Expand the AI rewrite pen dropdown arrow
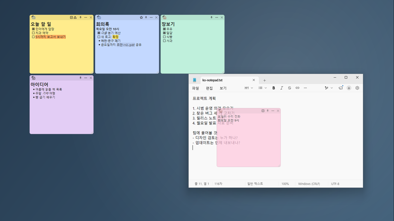 click(332, 88)
